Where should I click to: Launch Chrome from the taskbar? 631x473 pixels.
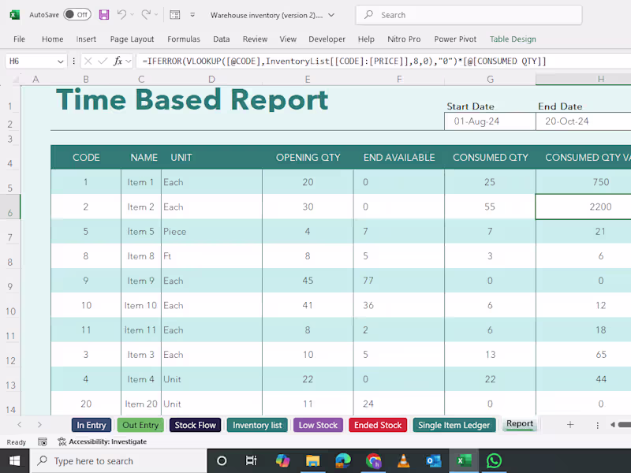[x=373, y=460]
